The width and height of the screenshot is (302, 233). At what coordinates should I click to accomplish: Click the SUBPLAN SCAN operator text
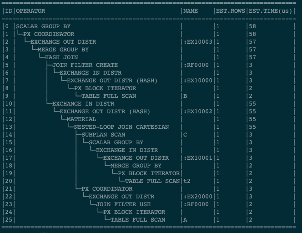click(103, 135)
